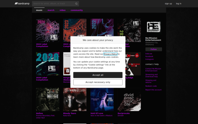
Task: Open the Bloody Tears album cover
Action: coord(75,100)
